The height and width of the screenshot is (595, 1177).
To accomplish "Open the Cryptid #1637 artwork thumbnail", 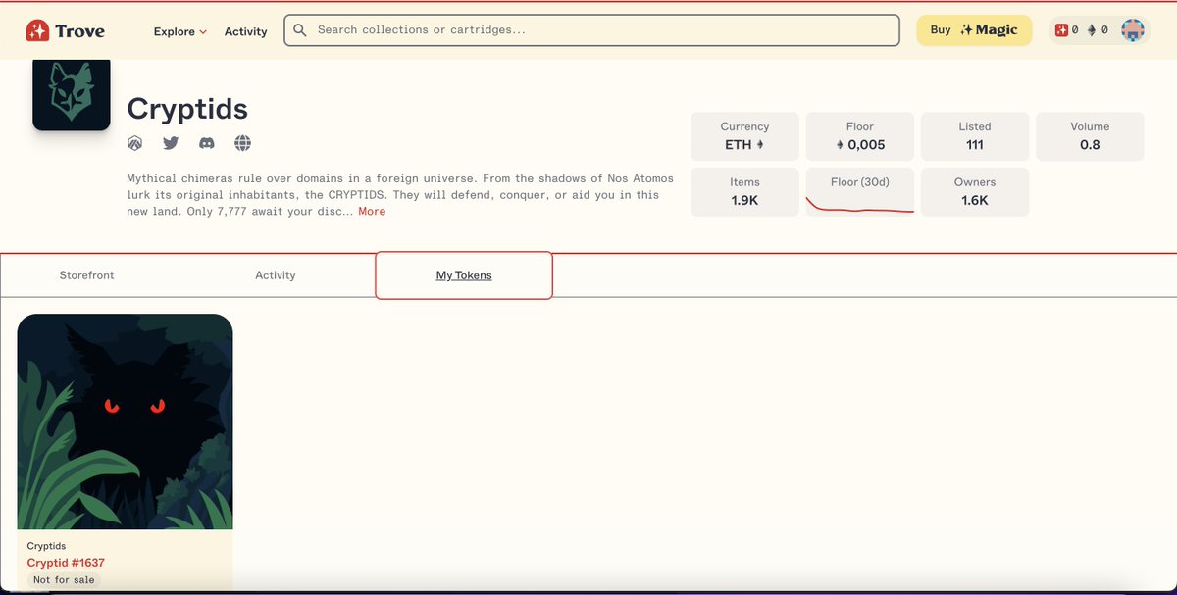I will [x=126, y=421].
